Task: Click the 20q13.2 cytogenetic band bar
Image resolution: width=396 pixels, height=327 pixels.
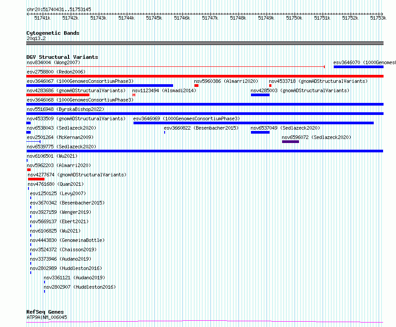Action: [205, 43]
